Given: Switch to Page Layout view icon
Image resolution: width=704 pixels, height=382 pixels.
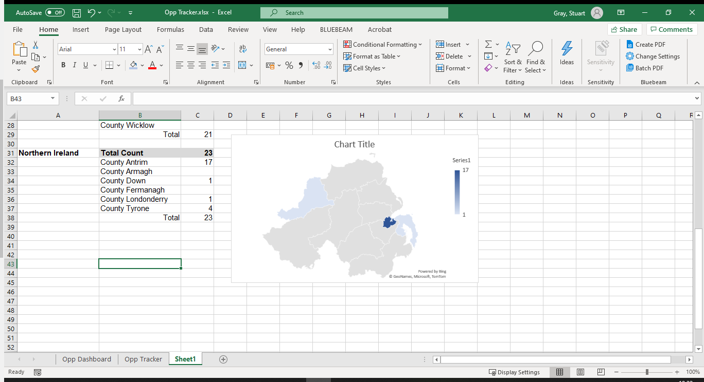Looking at the screenshot, I should 580,372.
